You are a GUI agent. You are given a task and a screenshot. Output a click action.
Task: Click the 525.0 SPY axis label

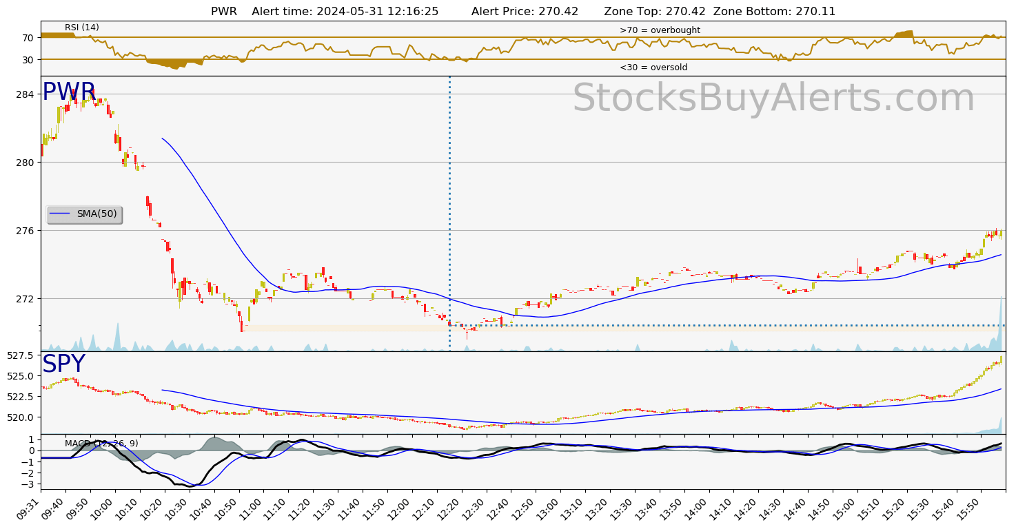tap(21, 376)
